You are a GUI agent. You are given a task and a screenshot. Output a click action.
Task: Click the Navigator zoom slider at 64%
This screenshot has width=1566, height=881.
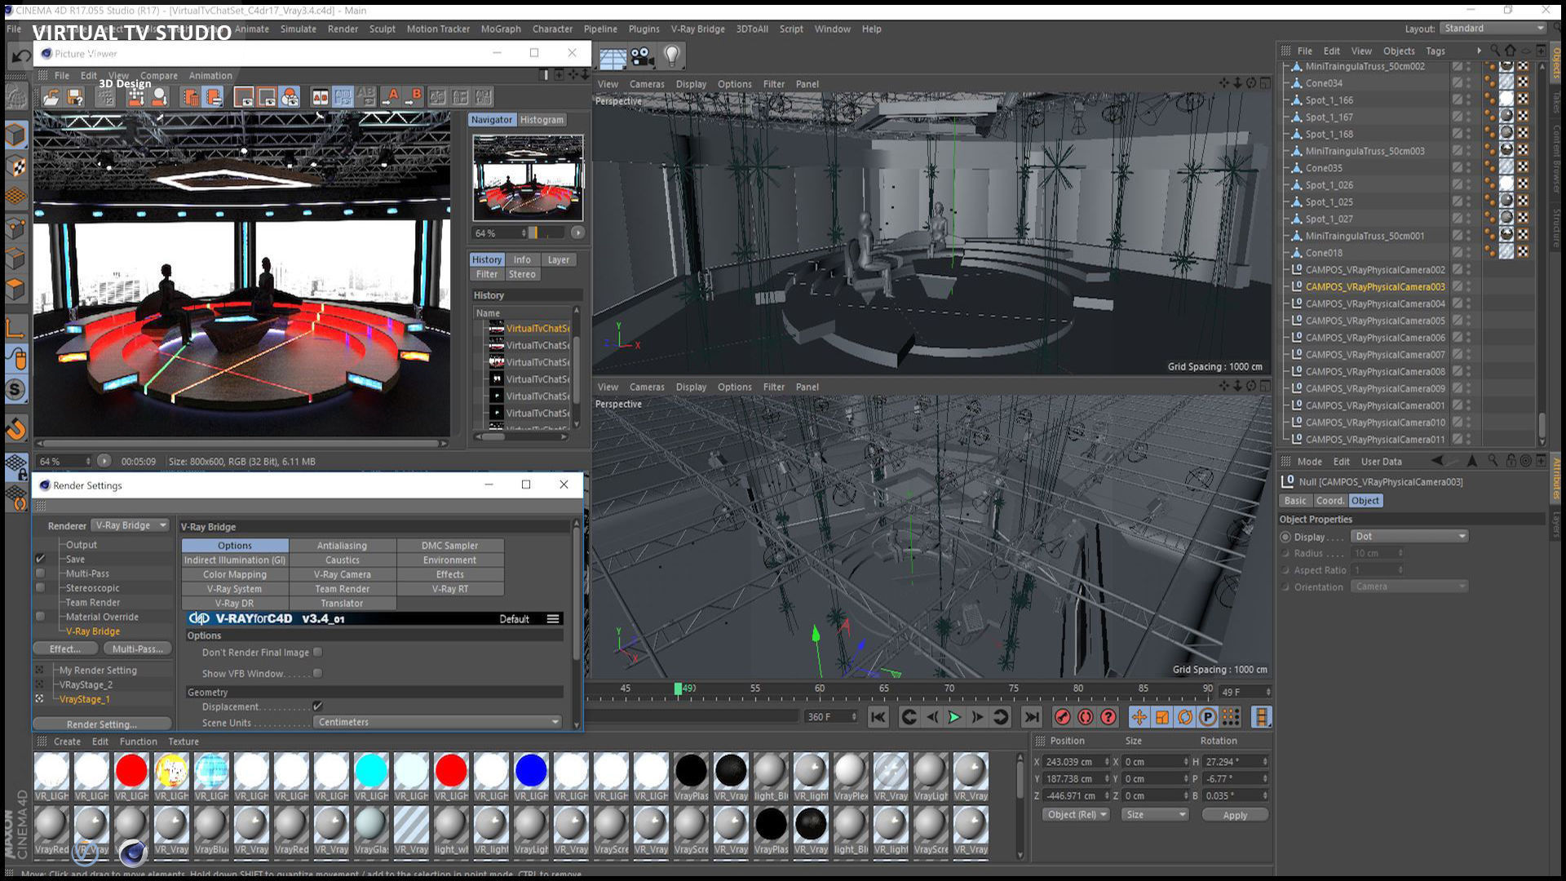[546, 232]
